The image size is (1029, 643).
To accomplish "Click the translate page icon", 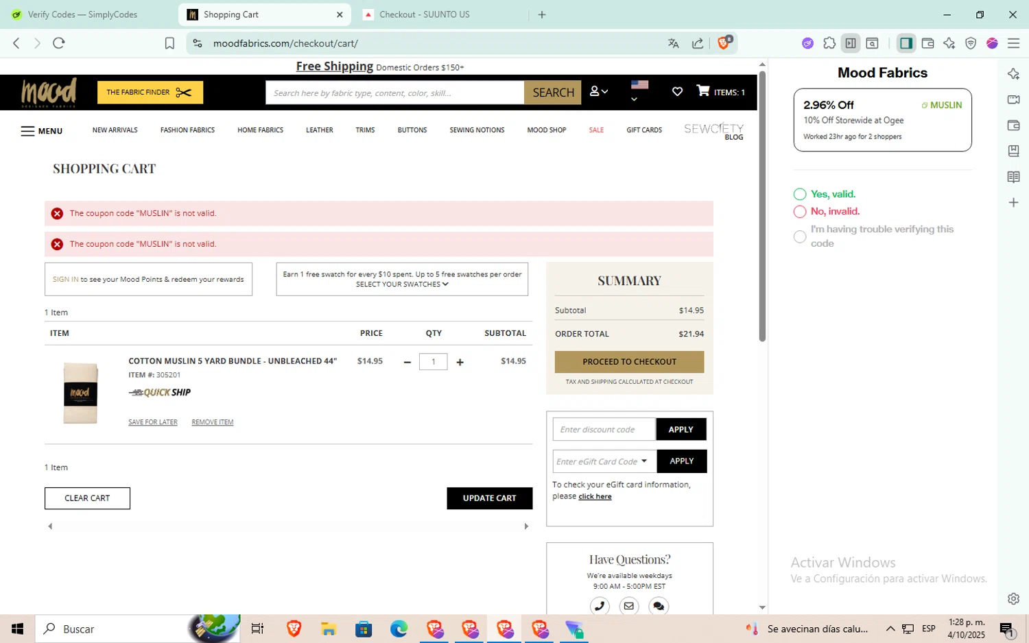I will 674,43.
